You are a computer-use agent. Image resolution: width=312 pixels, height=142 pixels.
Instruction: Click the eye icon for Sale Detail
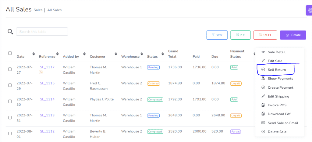click(x=263, y=52)
